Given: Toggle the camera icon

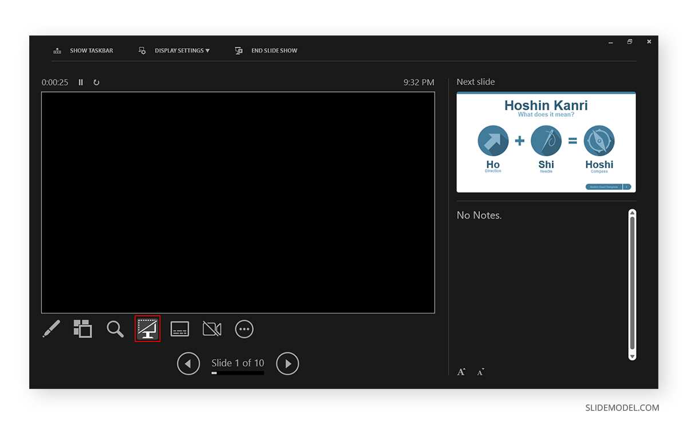Looking at the screenshot, I should click(x=212, y=329).
